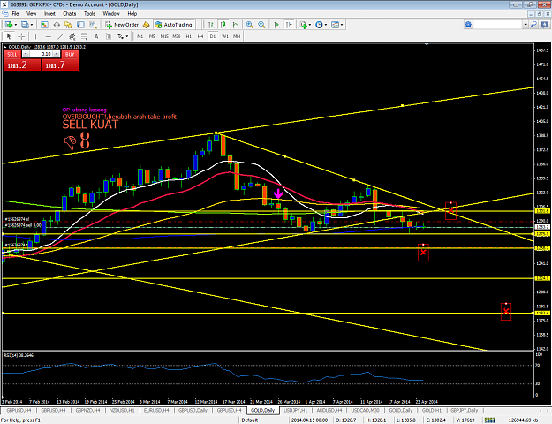Viewport: 552px width, 424px height.
Task: Switch to the EURUSD,H4 chart tab
Action: pos(156,410)
